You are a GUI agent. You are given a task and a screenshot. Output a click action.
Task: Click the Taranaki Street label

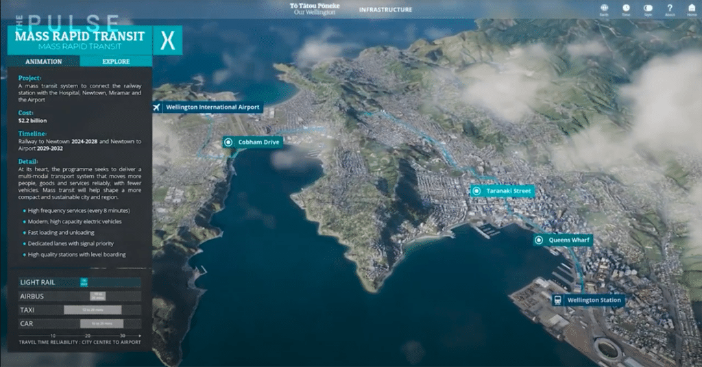tap(509, 191)
